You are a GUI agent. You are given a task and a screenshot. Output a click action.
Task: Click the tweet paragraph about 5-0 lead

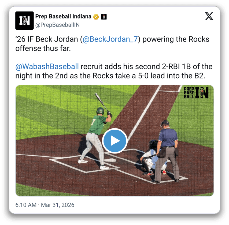114,71
